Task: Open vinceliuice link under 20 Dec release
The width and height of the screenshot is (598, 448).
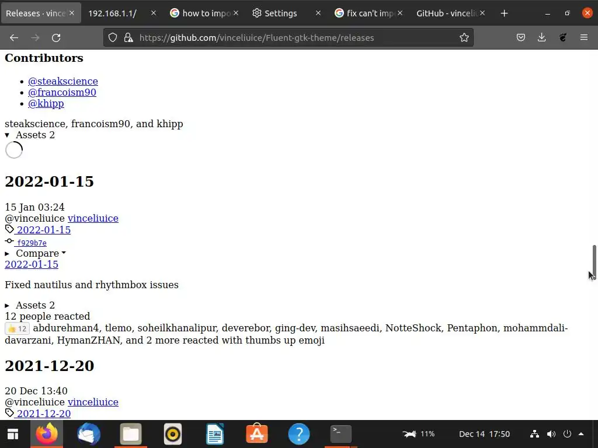Action: [93, 402]
